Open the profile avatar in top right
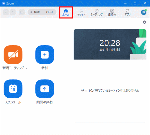150x135 pixels. 144,12
